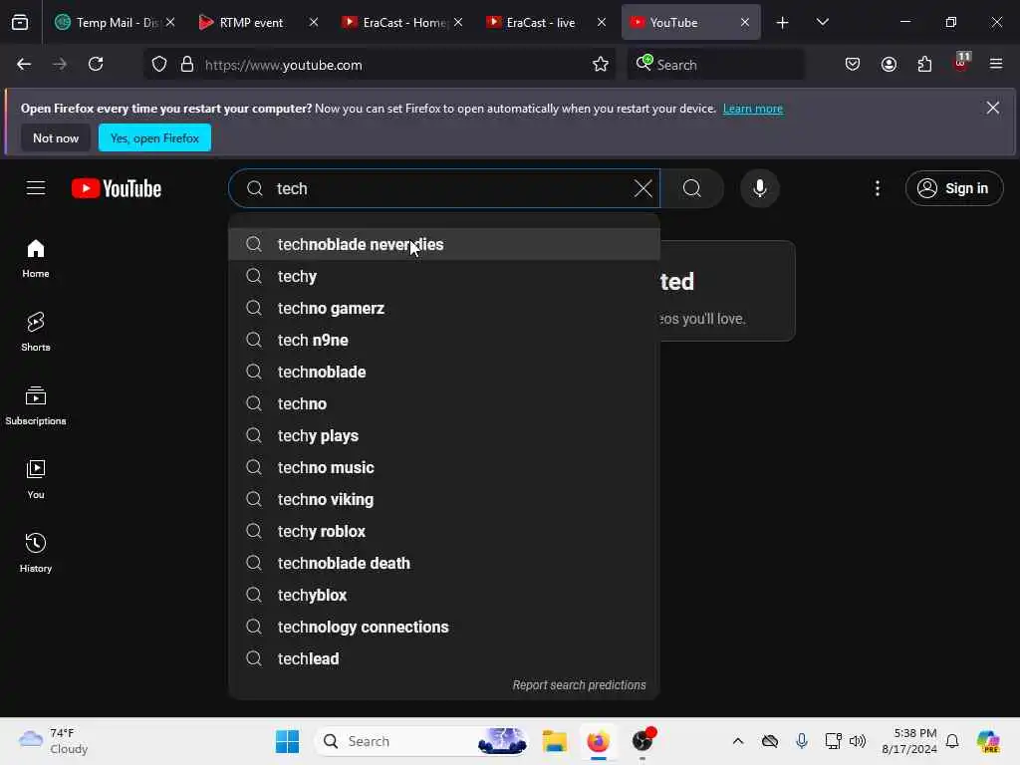Click the Not now button
The width and height of the screenshot is (1020, 765).
click(x=56, y=137)
